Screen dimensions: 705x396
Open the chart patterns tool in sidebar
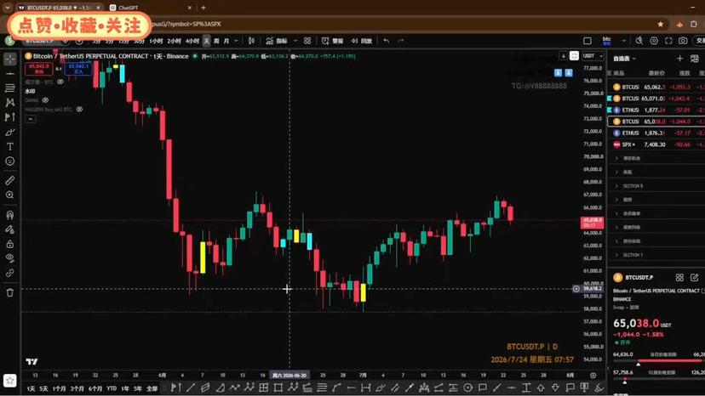click(x=10, y=103)
